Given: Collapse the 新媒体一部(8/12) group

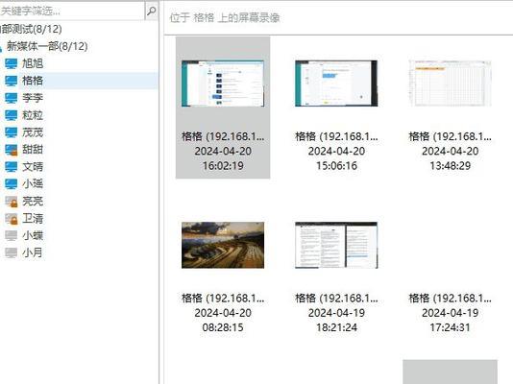Looking at the screenshot, I should click(x=1, y=48).
